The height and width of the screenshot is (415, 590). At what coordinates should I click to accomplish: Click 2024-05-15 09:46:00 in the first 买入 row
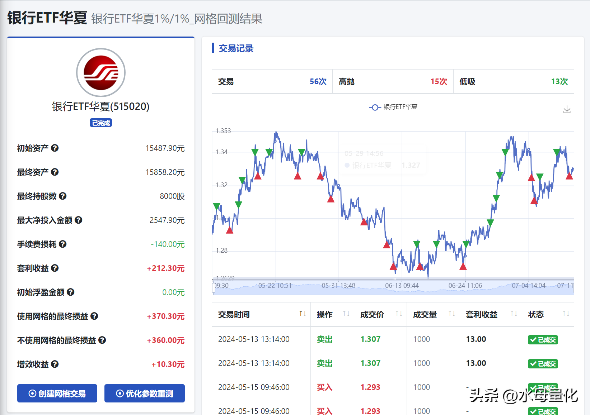click(x=254, y=387)
